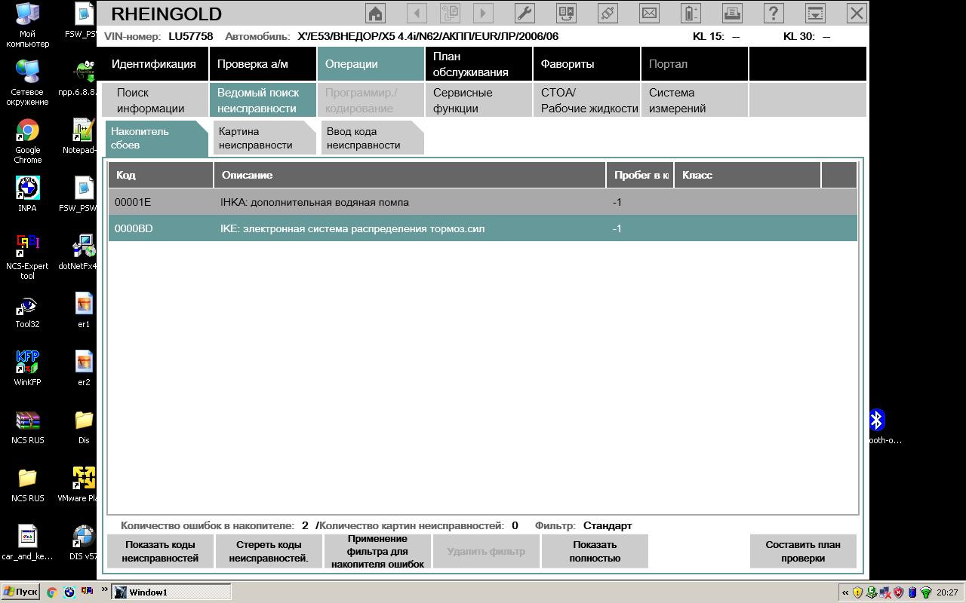Click the red security shield tray icon
This screenshot has height=603, width=966.
point(898,592)
